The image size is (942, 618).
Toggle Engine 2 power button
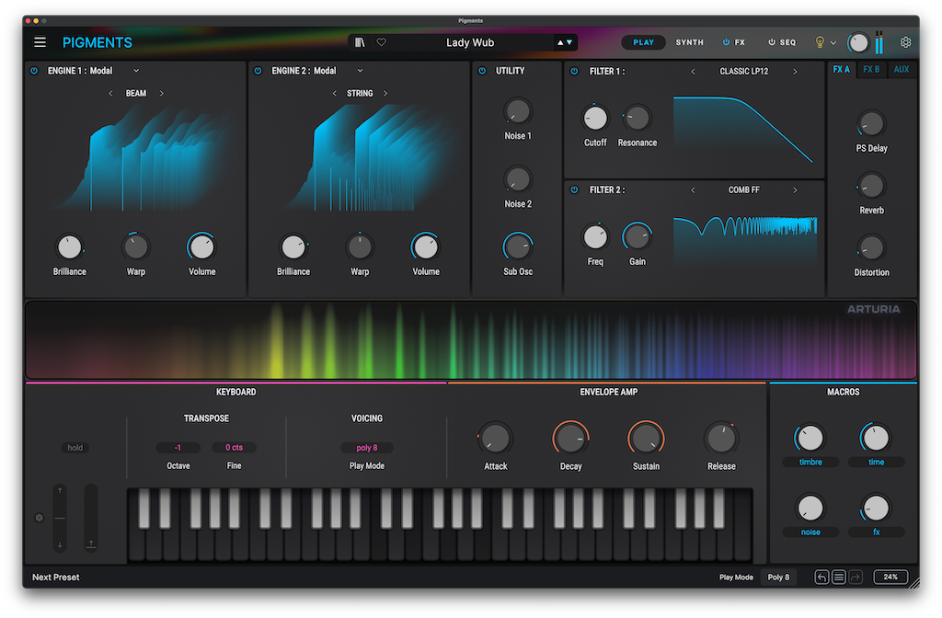(258, 71)
